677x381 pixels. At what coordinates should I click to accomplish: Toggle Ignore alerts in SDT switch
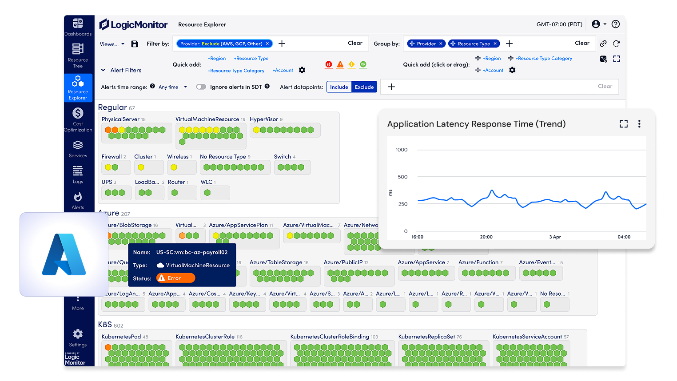click(201, 87)
